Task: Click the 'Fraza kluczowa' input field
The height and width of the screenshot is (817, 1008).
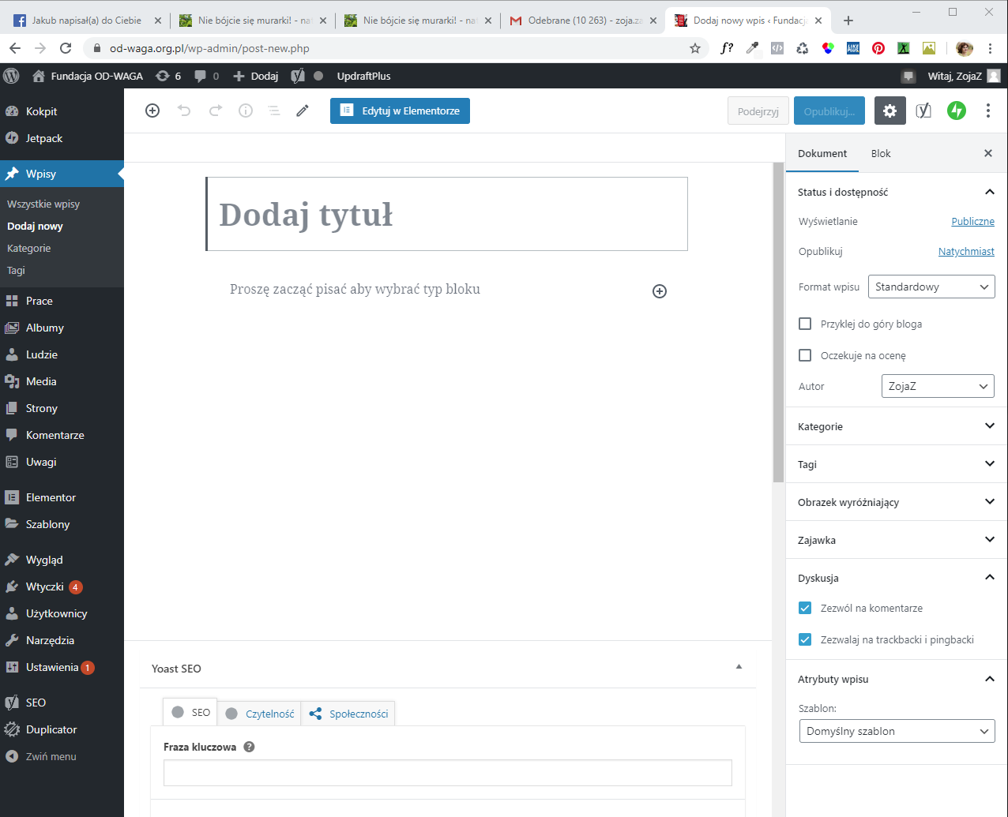Action: point(447,773)
